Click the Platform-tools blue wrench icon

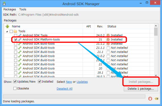point(20,40)
